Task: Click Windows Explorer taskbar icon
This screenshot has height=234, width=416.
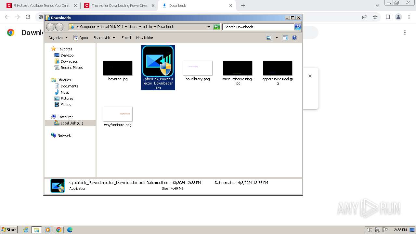Action: pyautogui.click(x=37, y=230)
